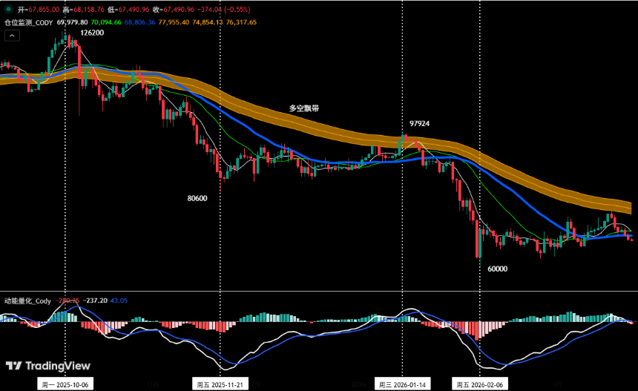Click the 97924 price peak label
Viewport: 638px width, 391px height.
(420, 123)
